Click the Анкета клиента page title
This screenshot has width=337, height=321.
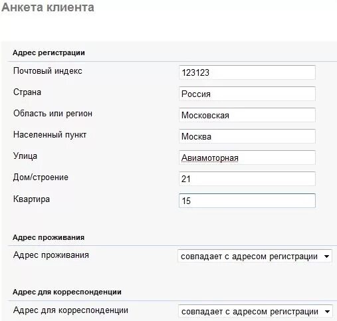48,7
